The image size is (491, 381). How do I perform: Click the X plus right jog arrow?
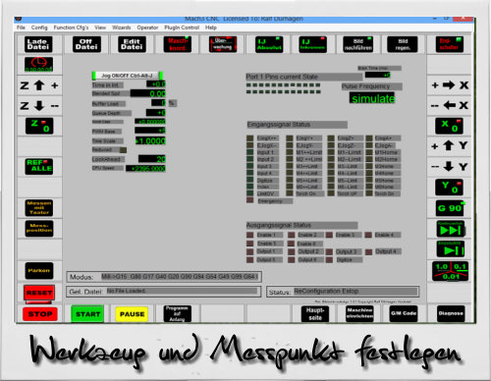450,85
